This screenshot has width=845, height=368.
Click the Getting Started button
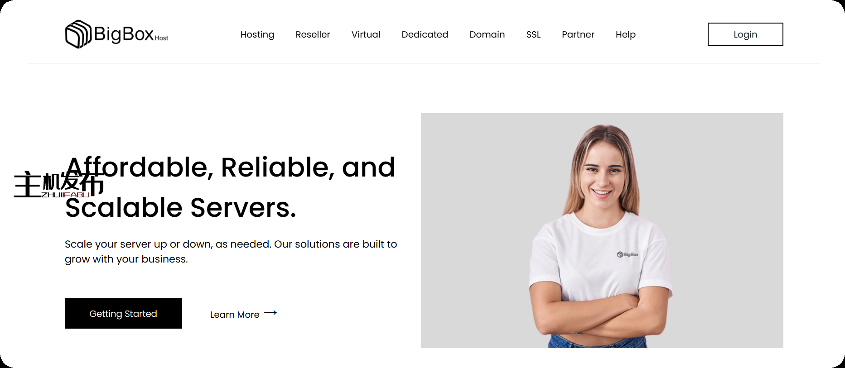tap(123, 313)
